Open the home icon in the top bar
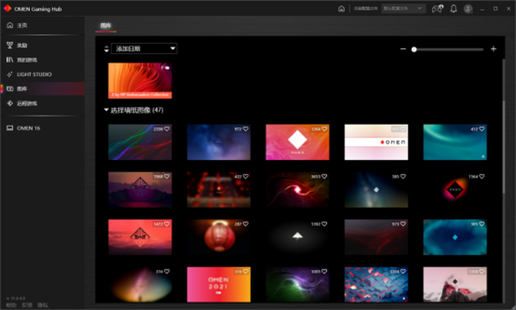Screen dimensions: 516x310 click(341, 9)
